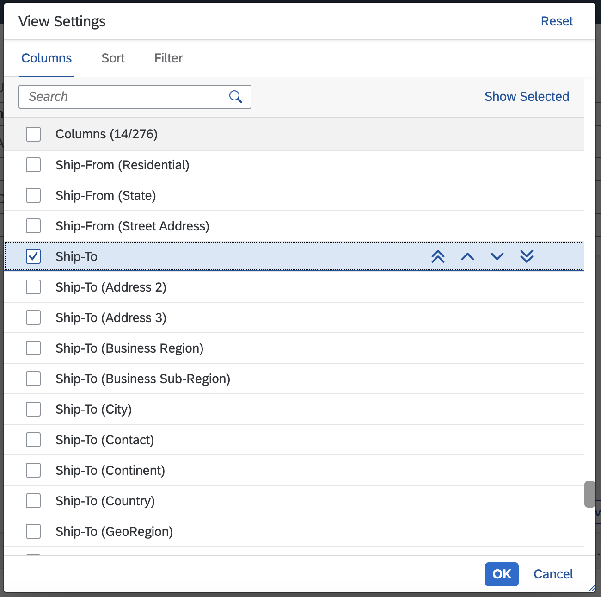Check Ship-To (Contact) checkbox
Screen dimensions: 601x597
pos(33,440)
